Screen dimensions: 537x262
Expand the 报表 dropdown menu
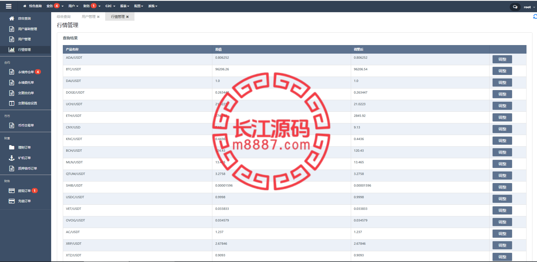tap(125, 6)
